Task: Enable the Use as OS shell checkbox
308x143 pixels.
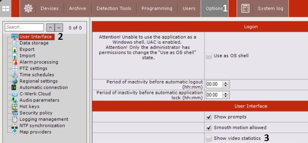Action: (209, 56)
